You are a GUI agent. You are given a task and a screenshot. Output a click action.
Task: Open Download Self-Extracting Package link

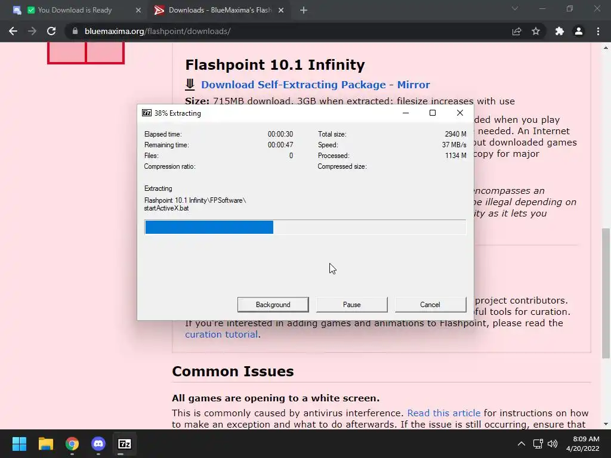click(293, 85)
